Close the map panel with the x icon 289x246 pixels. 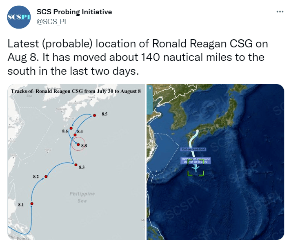[150, 88]
